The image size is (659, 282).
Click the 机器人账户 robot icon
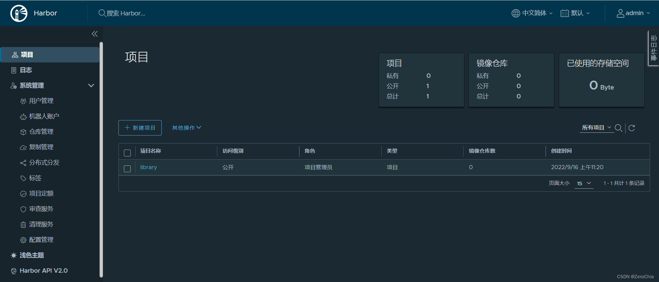pyautogui.click(x=23, y=117)
